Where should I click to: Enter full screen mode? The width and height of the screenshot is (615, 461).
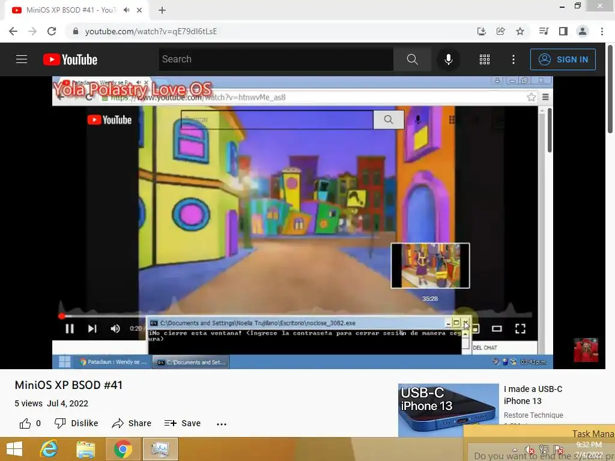pos(520,328)
